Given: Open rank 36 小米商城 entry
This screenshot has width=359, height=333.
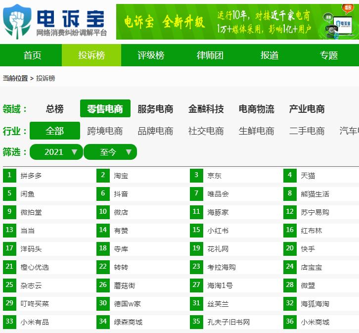Looking at the screenshot, I should coord(315,323).
